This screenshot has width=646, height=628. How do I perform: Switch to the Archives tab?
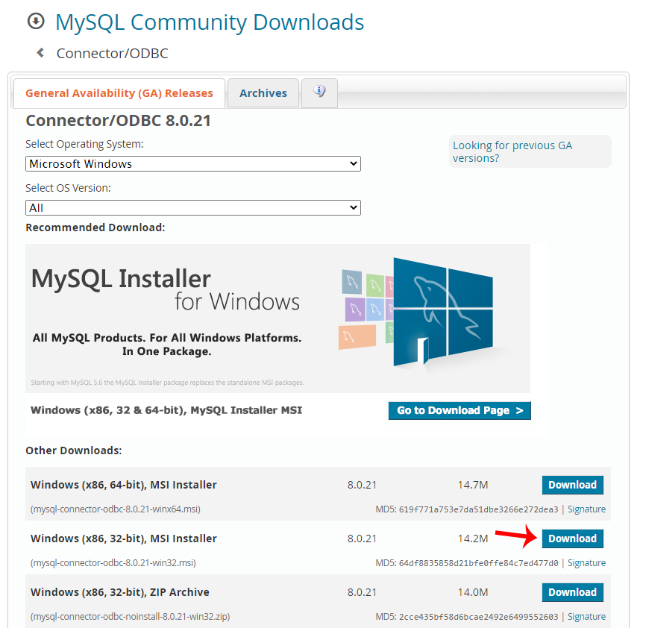263,93
